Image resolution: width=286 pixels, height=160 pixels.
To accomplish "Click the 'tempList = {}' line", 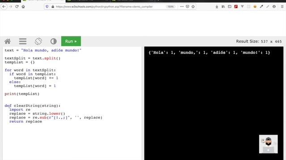I will pos(20,62).
